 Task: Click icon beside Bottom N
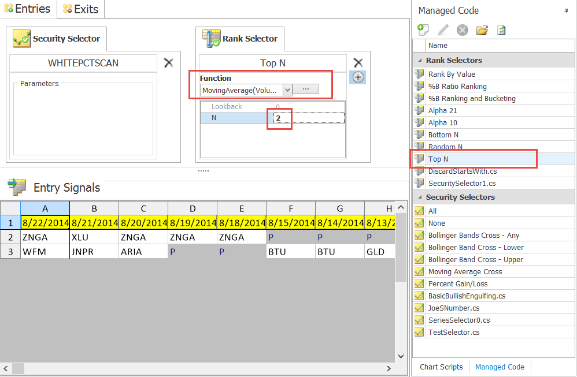(x=419, y=135)
